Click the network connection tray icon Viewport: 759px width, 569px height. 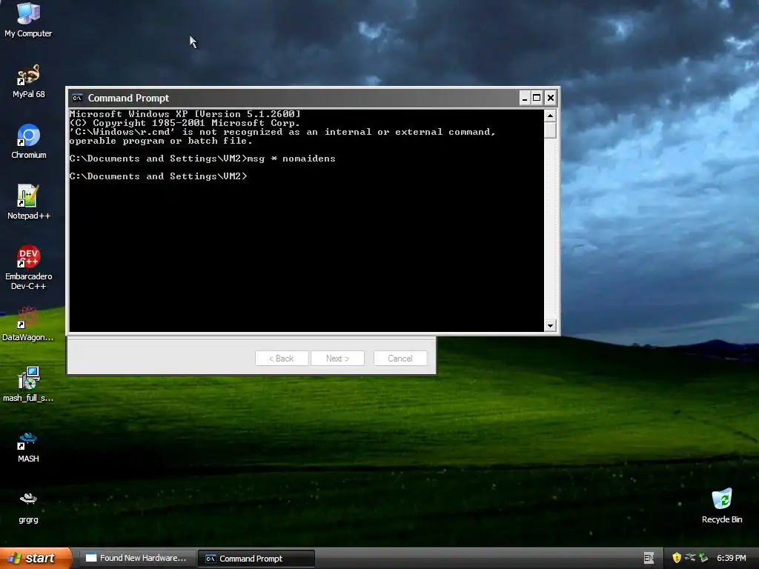[690, 558]
